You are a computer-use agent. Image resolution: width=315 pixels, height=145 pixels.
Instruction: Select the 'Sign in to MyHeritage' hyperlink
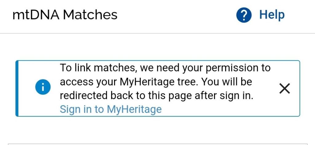tap(110, 109)
